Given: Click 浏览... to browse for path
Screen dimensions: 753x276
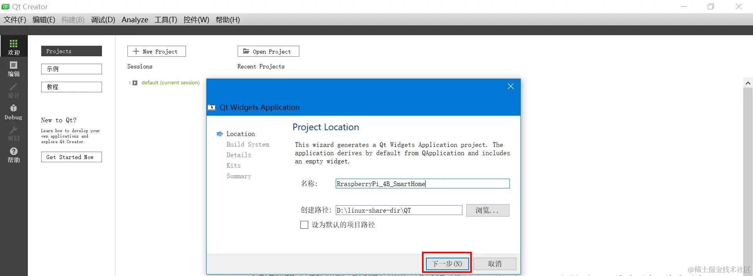Looking at the screenshot, I should [x=487, y=210].
